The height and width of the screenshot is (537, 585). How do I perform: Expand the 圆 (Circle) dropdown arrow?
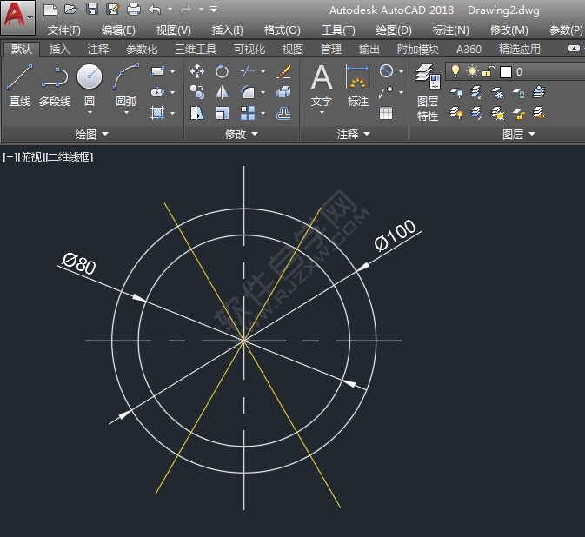coord(90,112)
